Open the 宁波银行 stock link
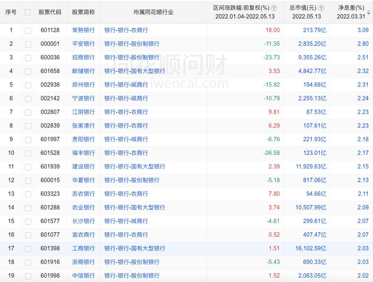The height and width of the screenshot is (282, 373). click(x=83, y=99)
